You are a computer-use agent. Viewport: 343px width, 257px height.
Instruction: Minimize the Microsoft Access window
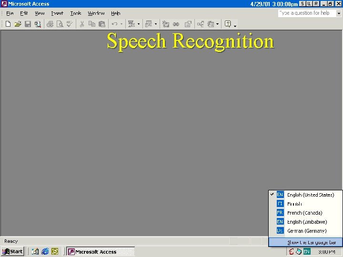point(324,4)
